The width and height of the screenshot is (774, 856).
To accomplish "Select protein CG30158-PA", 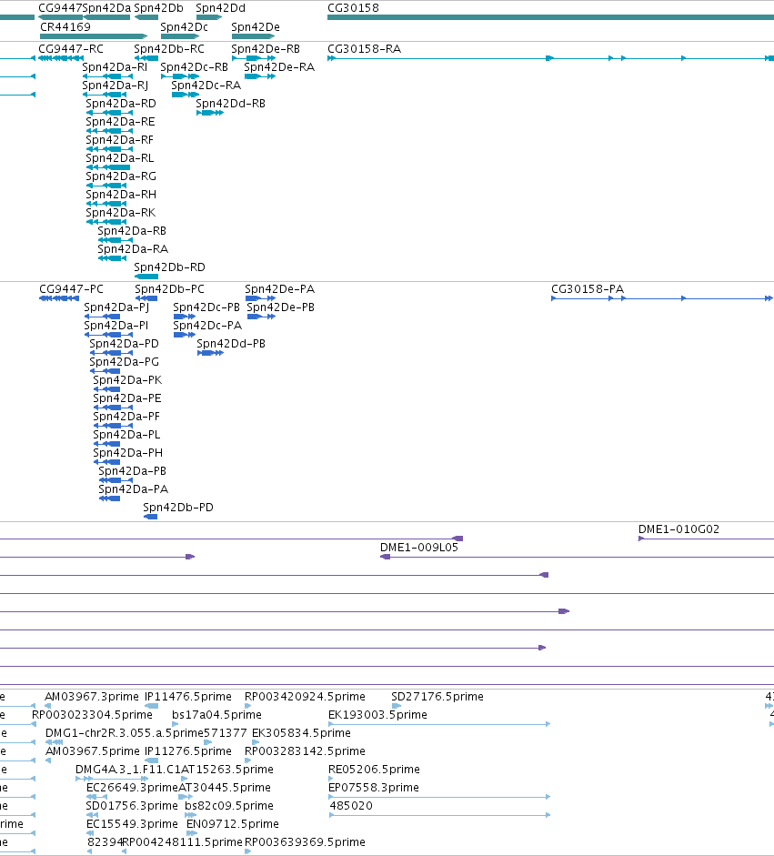I will point(588,288).
